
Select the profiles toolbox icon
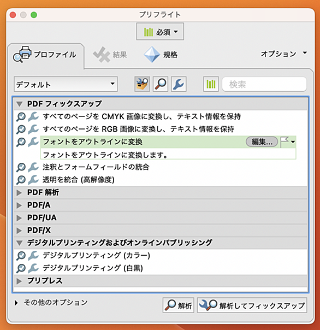142,84
